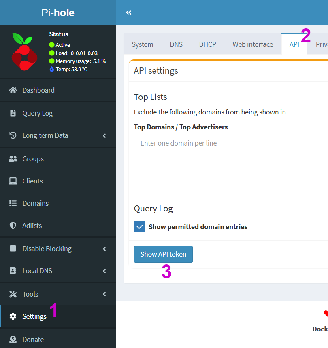Select the API tab
Image resolution: width=328 pixels, height=348 pixels.
click(294, 44)
